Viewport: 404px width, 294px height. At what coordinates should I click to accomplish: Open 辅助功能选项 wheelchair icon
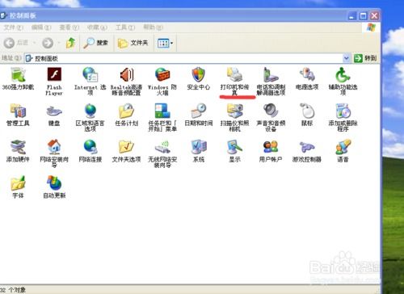343,75
